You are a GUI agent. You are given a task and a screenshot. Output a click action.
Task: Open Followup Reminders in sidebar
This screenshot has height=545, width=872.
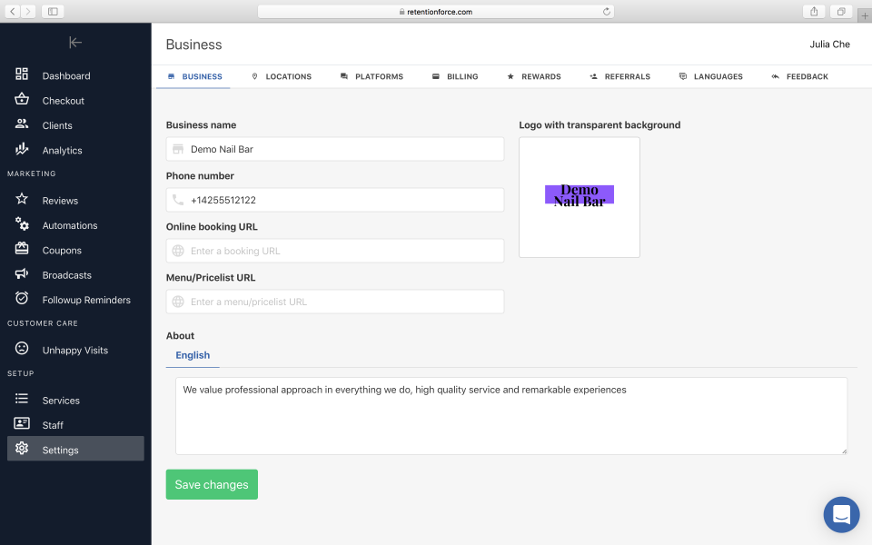tap(86, 300)
